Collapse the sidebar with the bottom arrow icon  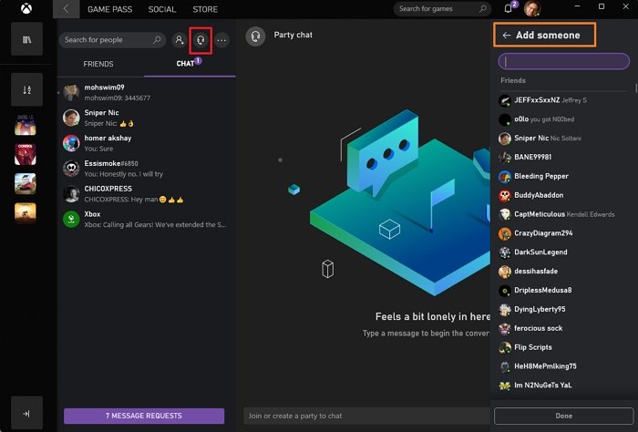pyautogui.click(x=26, y=413)
